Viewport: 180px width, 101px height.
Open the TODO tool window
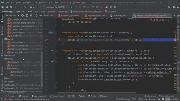point(72,96)
